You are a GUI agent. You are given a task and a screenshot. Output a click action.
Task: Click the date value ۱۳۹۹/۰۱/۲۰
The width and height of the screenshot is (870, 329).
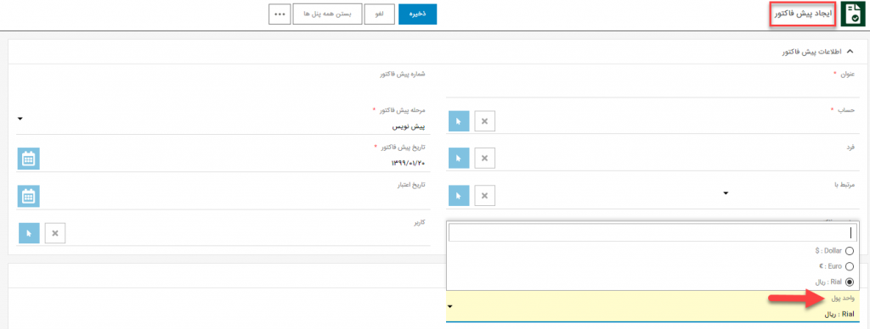pos(407,163)
